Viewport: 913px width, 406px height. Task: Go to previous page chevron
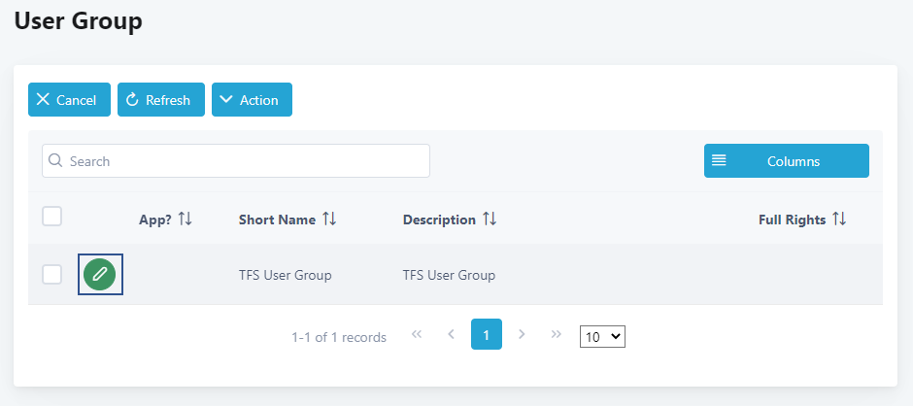(x=451, y=335)
